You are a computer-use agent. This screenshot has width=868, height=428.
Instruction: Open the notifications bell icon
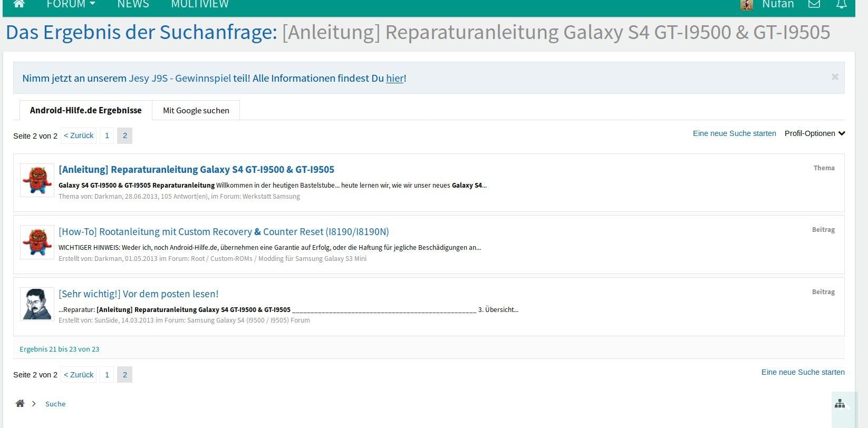point(842,4)
